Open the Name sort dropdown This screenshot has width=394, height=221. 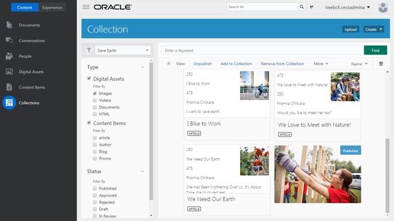[360, 64]
